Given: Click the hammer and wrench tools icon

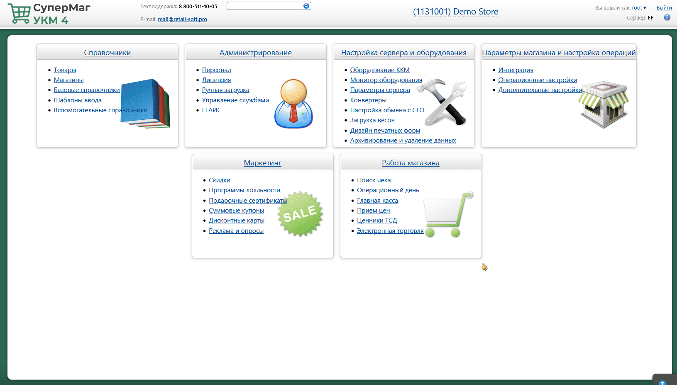Looking at the screenshot, I should click(442, 102).
